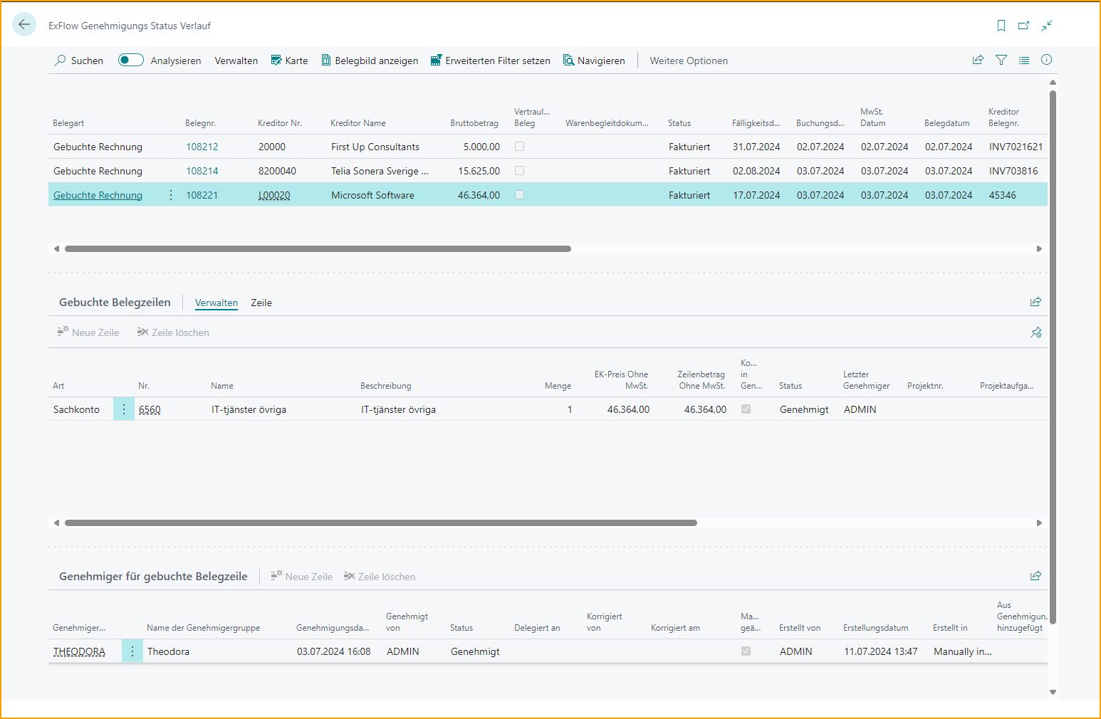Open row options for document 108221
Image resolution: width=1101 pixels, height=719 pixels.
click(171, 195)
